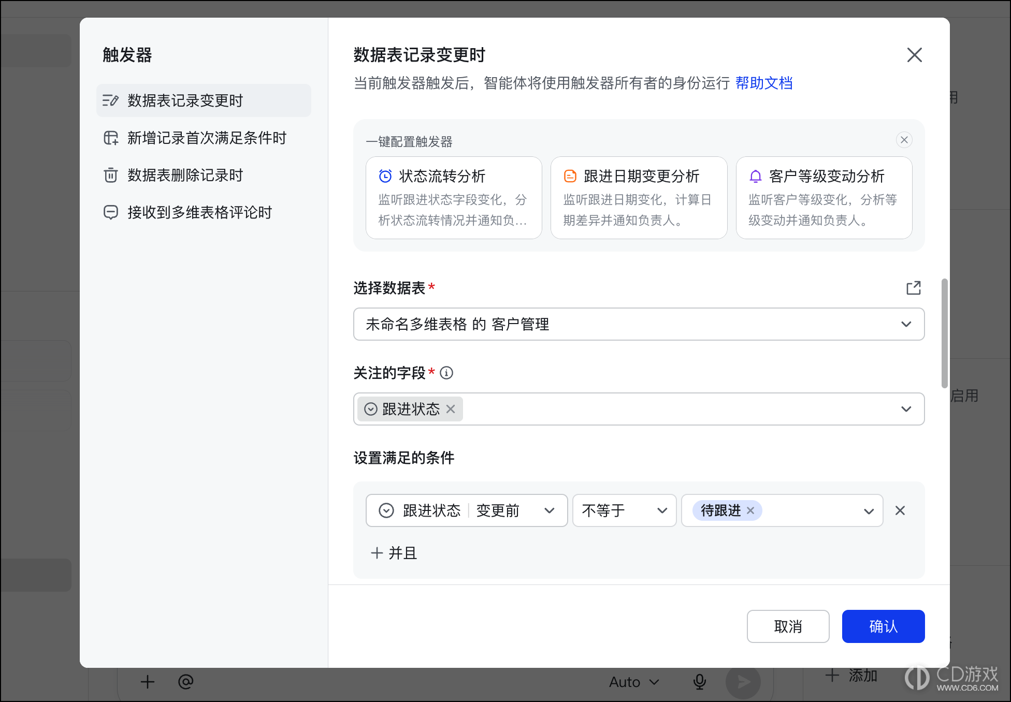Click the 取消 button
The height and width of the screenshot is (702, 1011).
point(788,626)
